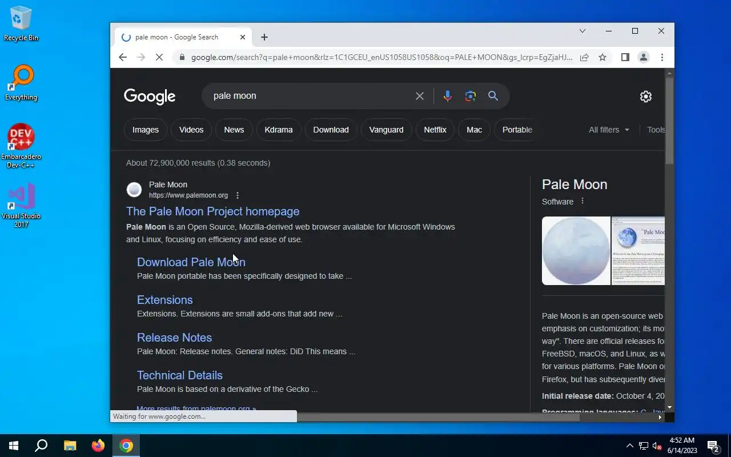
Task: Open the Download Pale Moon link
Action: (x=191, y=262)
